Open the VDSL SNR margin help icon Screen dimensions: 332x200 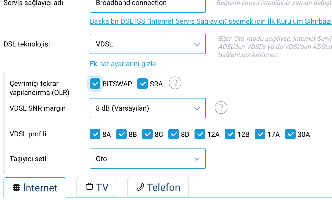(221, 108)
